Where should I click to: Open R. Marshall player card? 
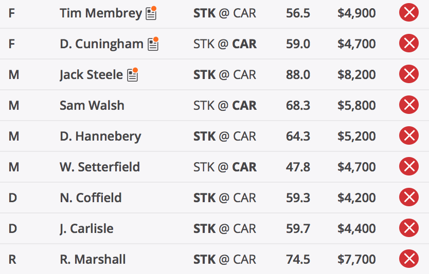click(93, 259)
